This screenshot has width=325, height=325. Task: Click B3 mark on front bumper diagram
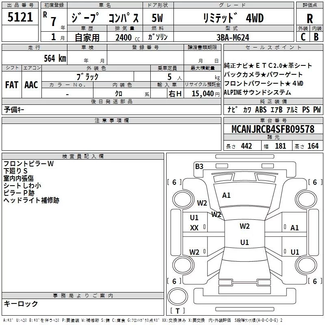click(x=199, y=167)
